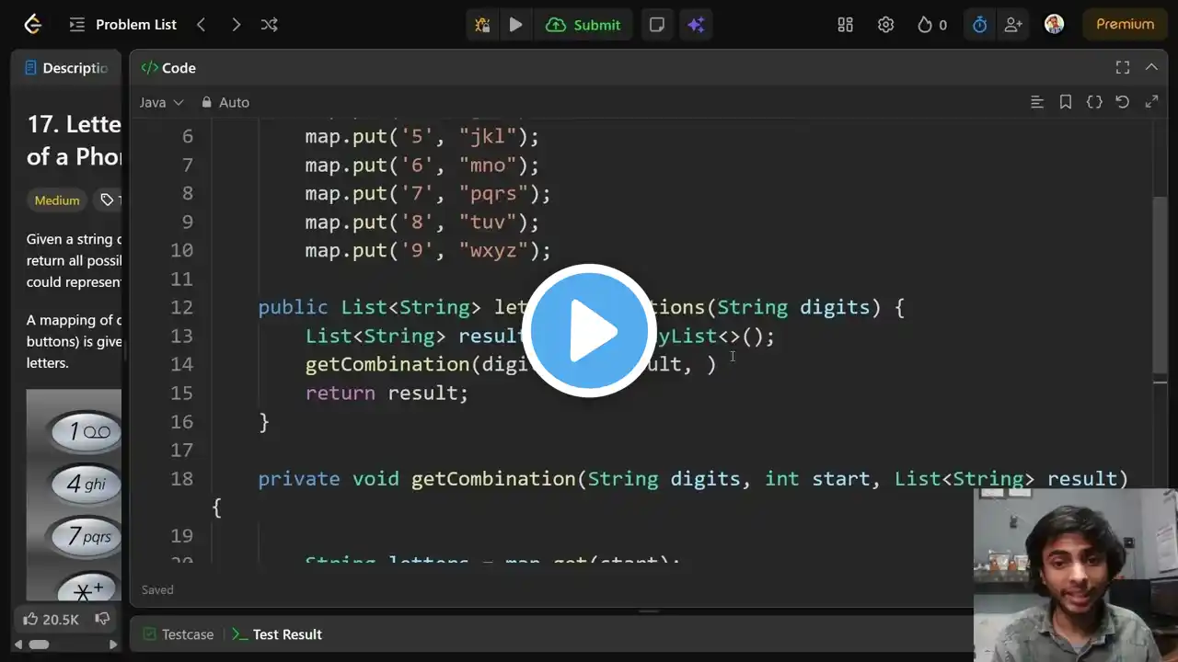The height and width of the screenshot is (662, 1178).
Task: Toggle the timer stopwatch icon
Action: [x=980, y=25]
